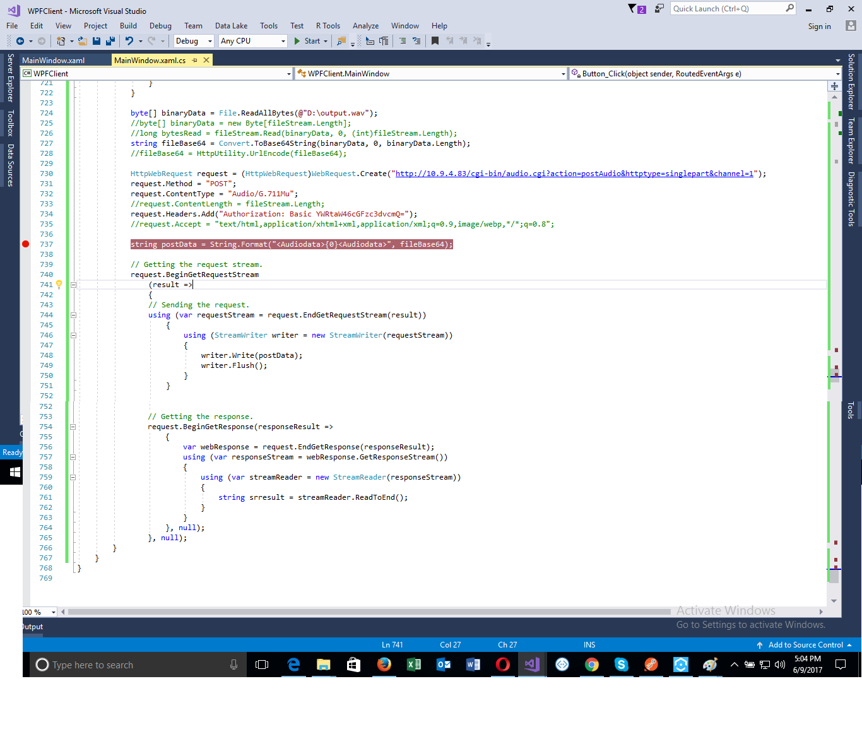
Task: Open the File menu
Action: pyautogui.click(x=12, y=26)
